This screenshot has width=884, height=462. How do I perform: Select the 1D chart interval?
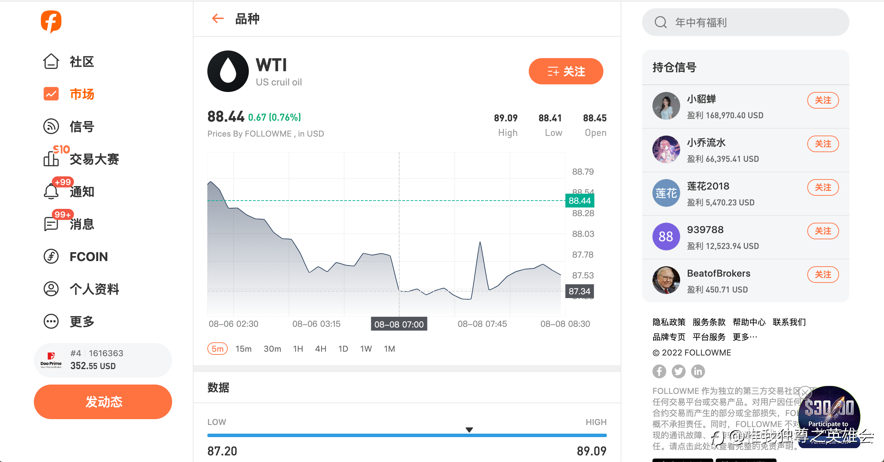click(343, 349)
